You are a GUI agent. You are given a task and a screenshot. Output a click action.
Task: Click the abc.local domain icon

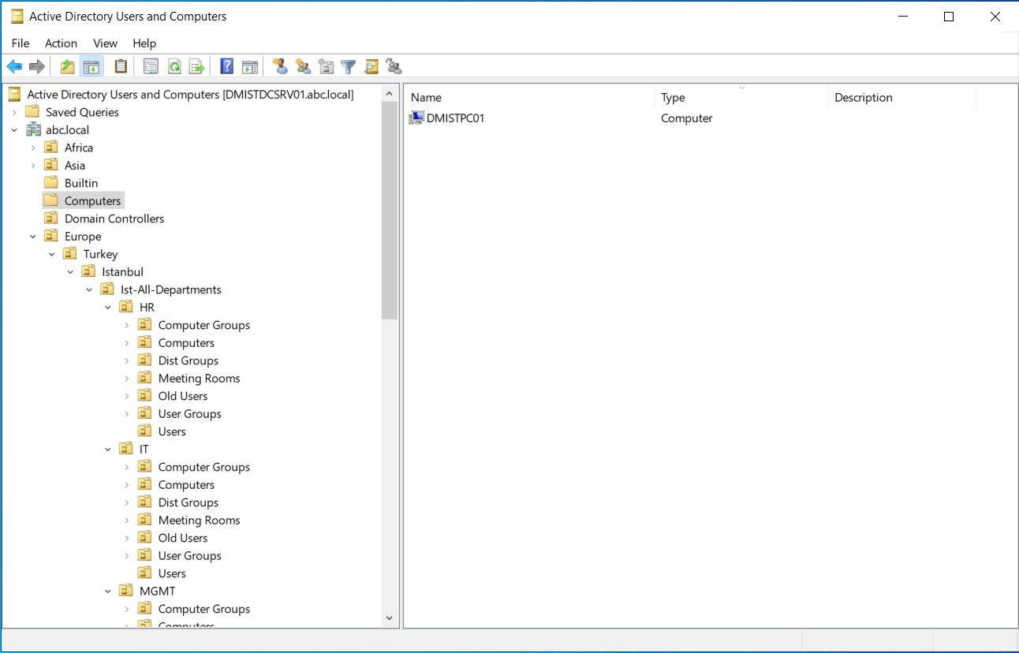[34, 130]
